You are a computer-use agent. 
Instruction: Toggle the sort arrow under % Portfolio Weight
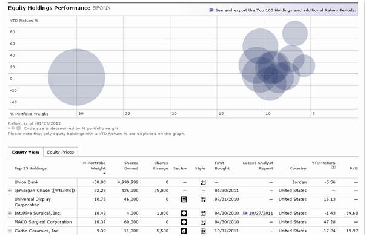pos(104,174)
